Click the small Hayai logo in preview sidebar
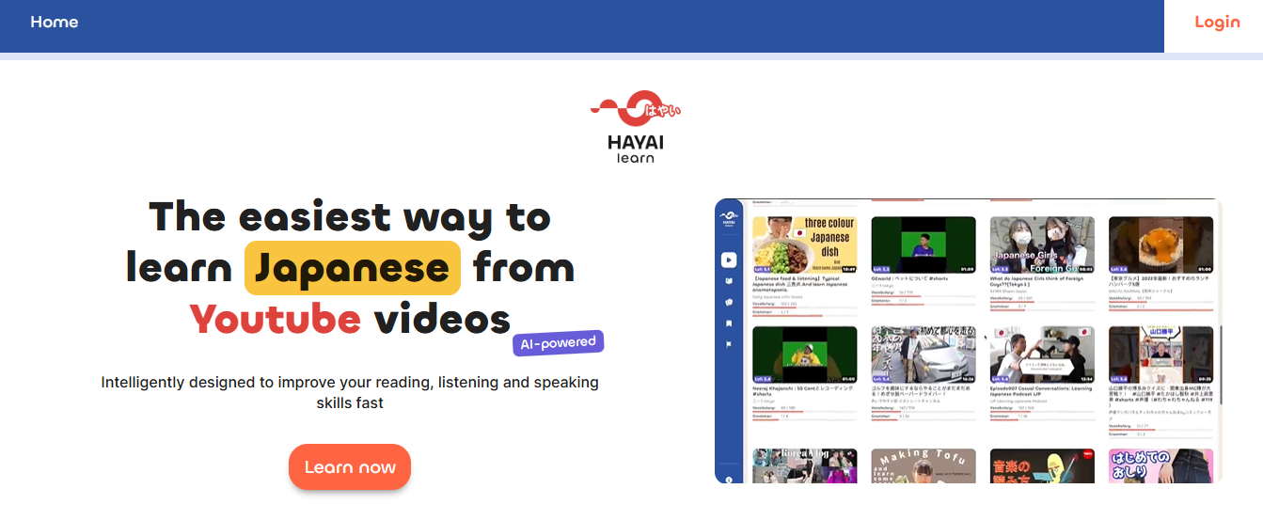Screen dimensions: 1263x520 [x=729, y=218]
